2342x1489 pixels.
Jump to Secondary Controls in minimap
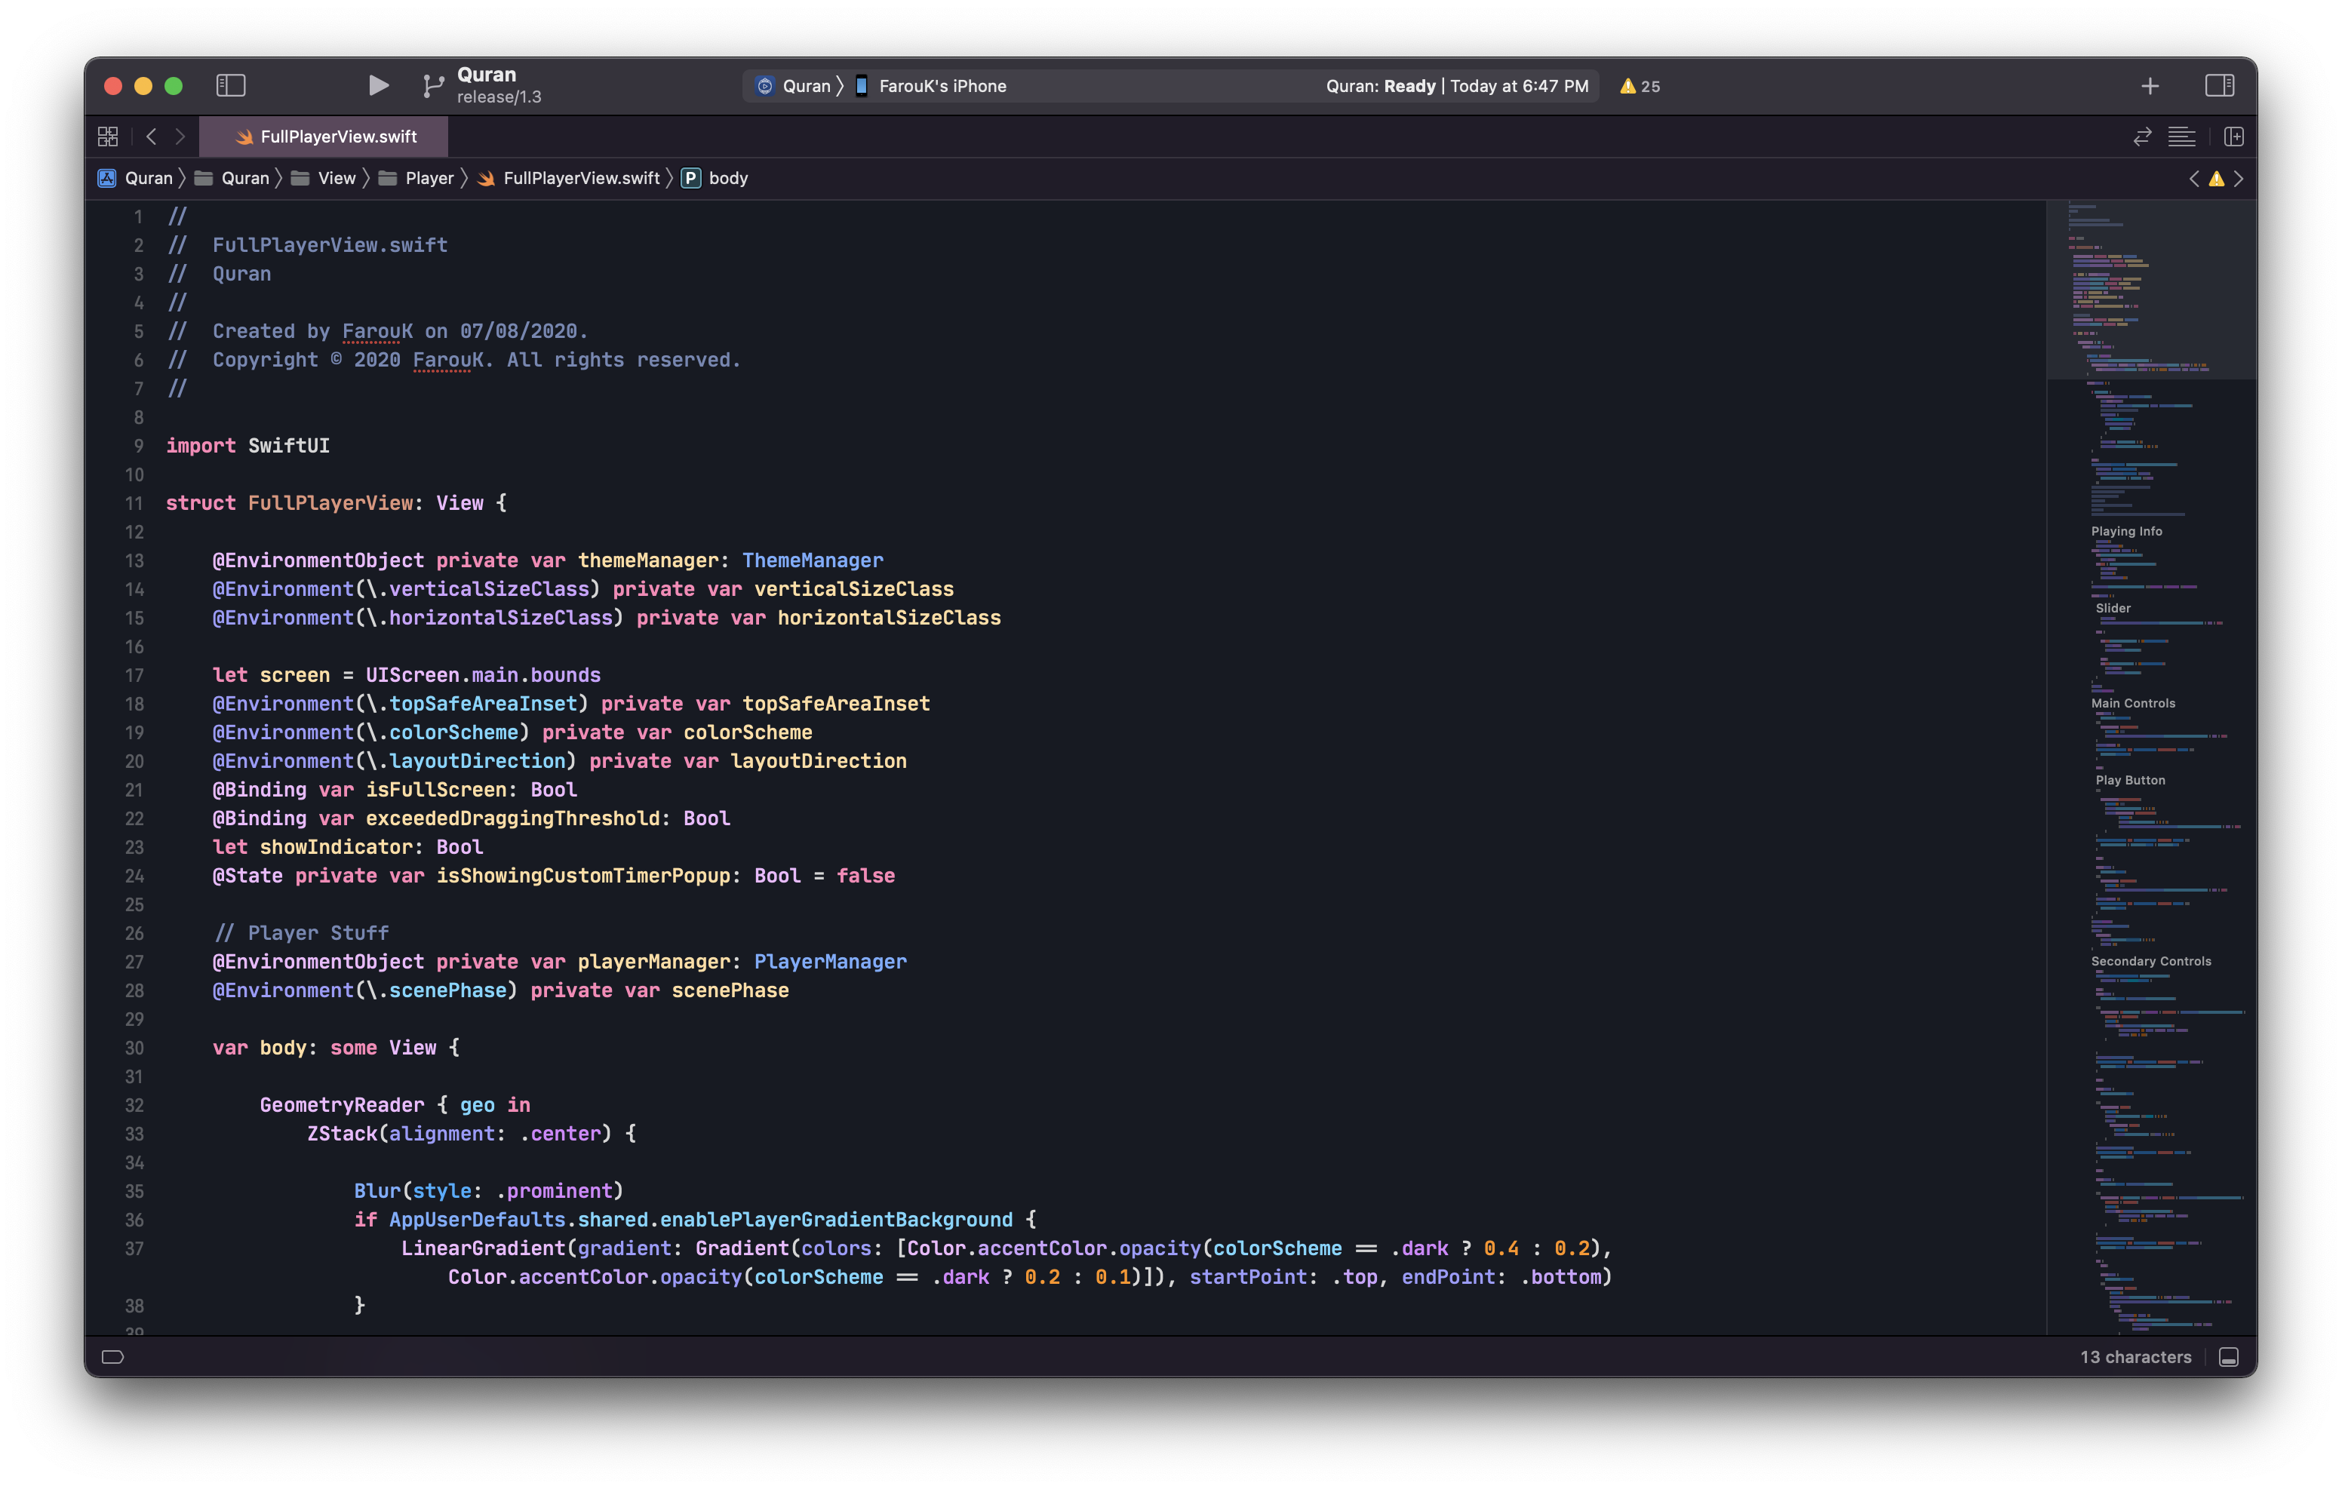[x=2150, y=961]
